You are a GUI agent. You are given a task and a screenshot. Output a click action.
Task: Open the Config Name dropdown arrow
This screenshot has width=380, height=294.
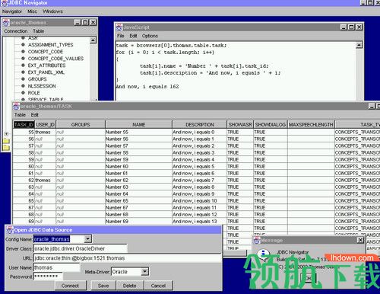pos(87,239)
